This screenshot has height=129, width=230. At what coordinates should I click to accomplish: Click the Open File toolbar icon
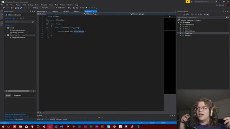[x=15, y=8]
